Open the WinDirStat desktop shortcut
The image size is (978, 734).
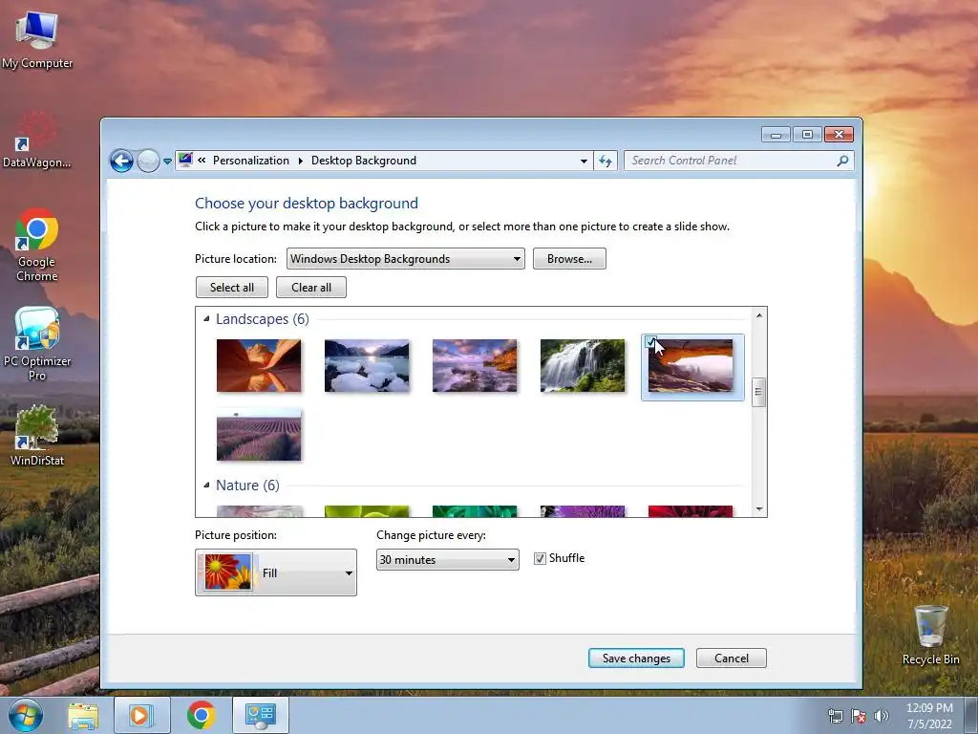(37, 436)
